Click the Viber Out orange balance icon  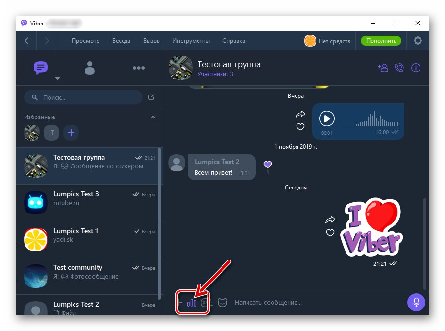[310, 41]
